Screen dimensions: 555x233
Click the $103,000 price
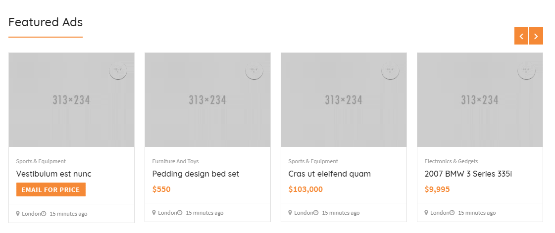coord(305,189)
